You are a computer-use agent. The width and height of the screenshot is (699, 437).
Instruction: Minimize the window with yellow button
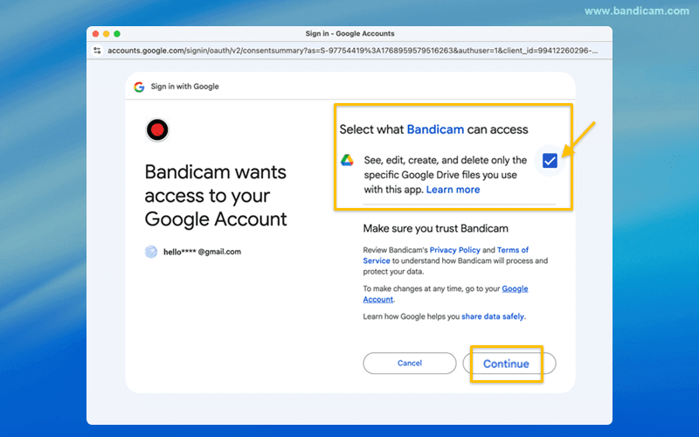tap(106, 33)
